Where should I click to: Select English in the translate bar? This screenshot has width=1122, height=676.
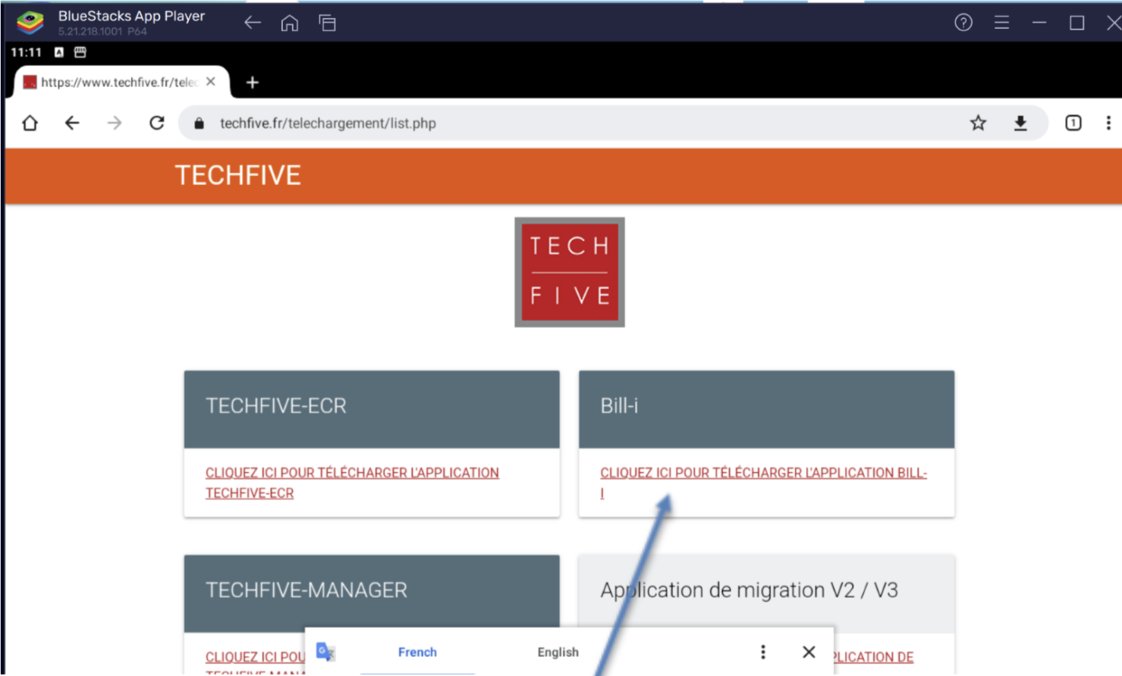click(558, 652)
